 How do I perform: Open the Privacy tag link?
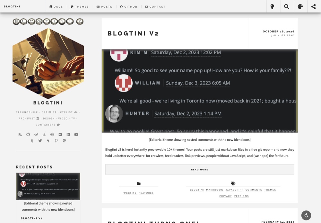(x=226, y=196)
